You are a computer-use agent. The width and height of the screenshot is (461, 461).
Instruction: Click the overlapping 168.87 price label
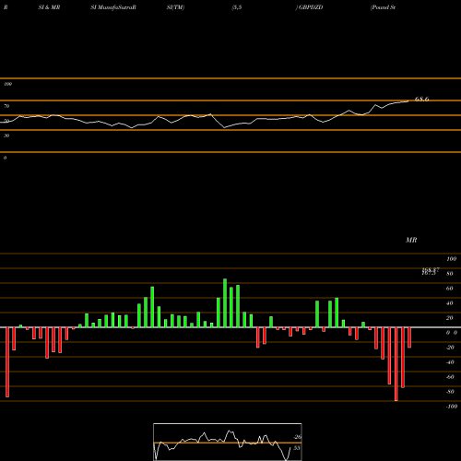coord(431,269)
